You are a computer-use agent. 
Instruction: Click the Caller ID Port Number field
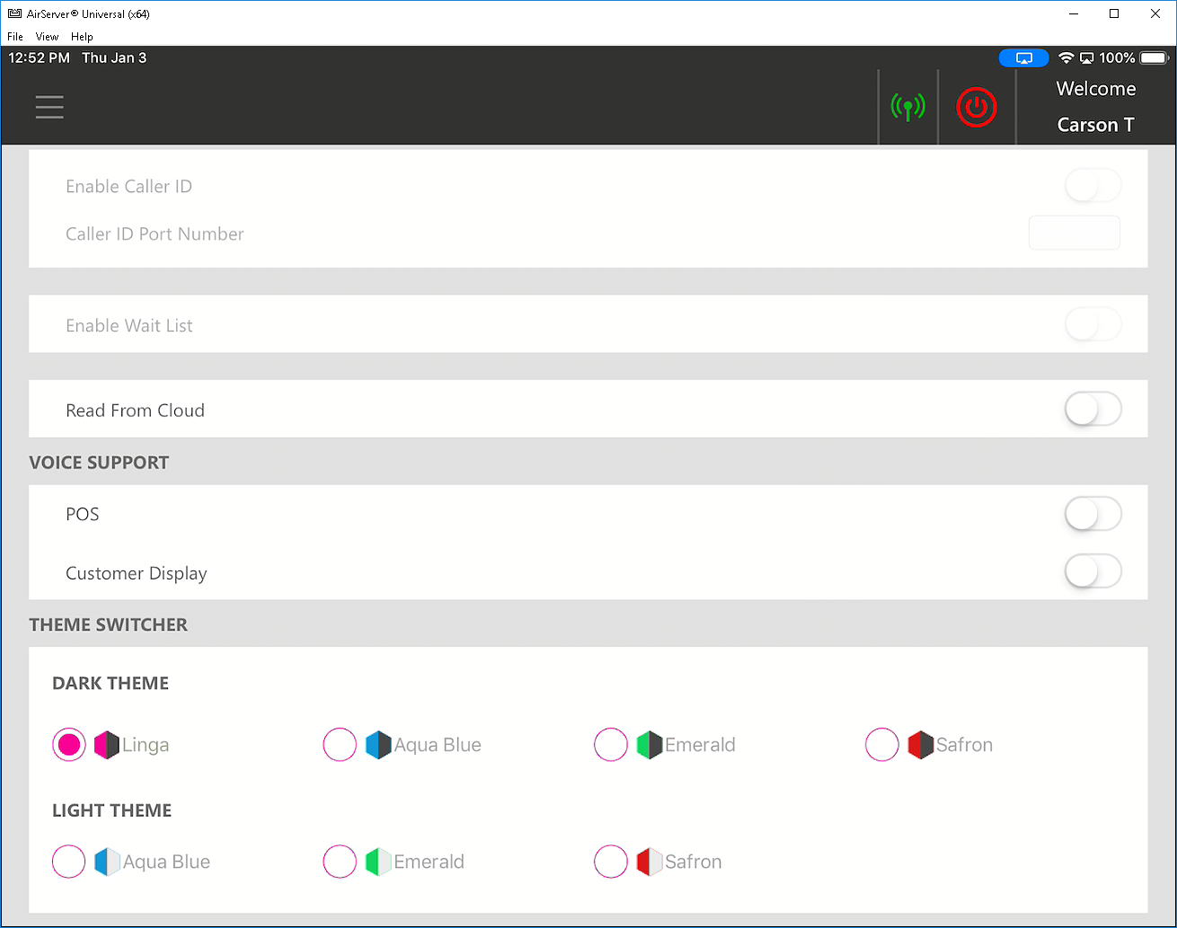pyautogui.click(x=1074, y=234)
